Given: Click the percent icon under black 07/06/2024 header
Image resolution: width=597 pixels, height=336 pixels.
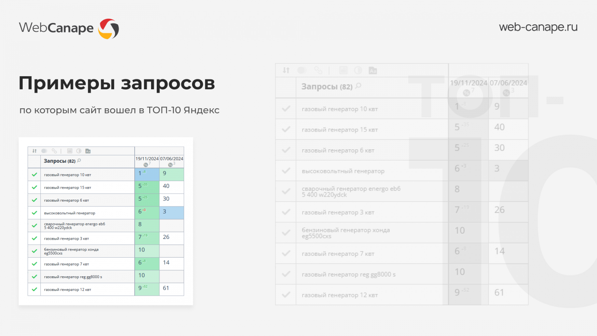Looking at the screenshot, I should (x=170, y=165).
